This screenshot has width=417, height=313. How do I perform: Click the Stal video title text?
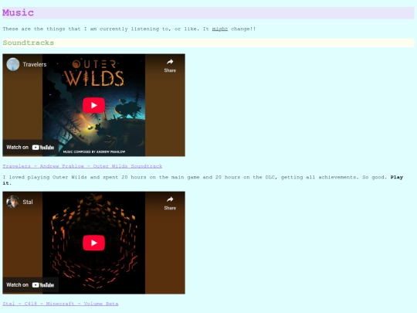[28, 202]
